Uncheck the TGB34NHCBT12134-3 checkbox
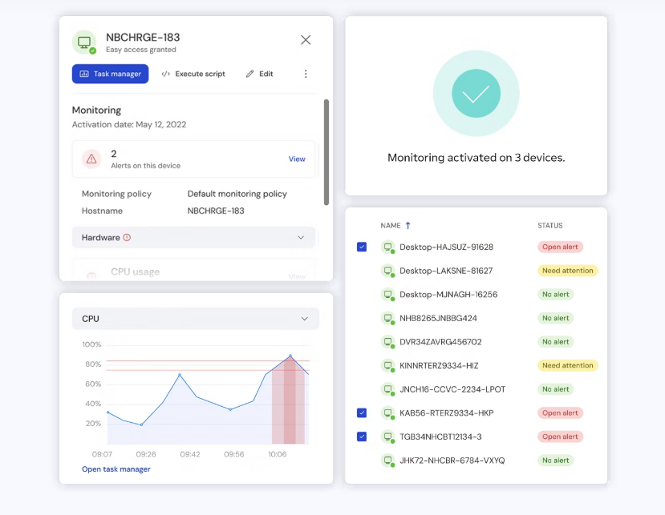This screenshot has height=515, width=665. 362,437
